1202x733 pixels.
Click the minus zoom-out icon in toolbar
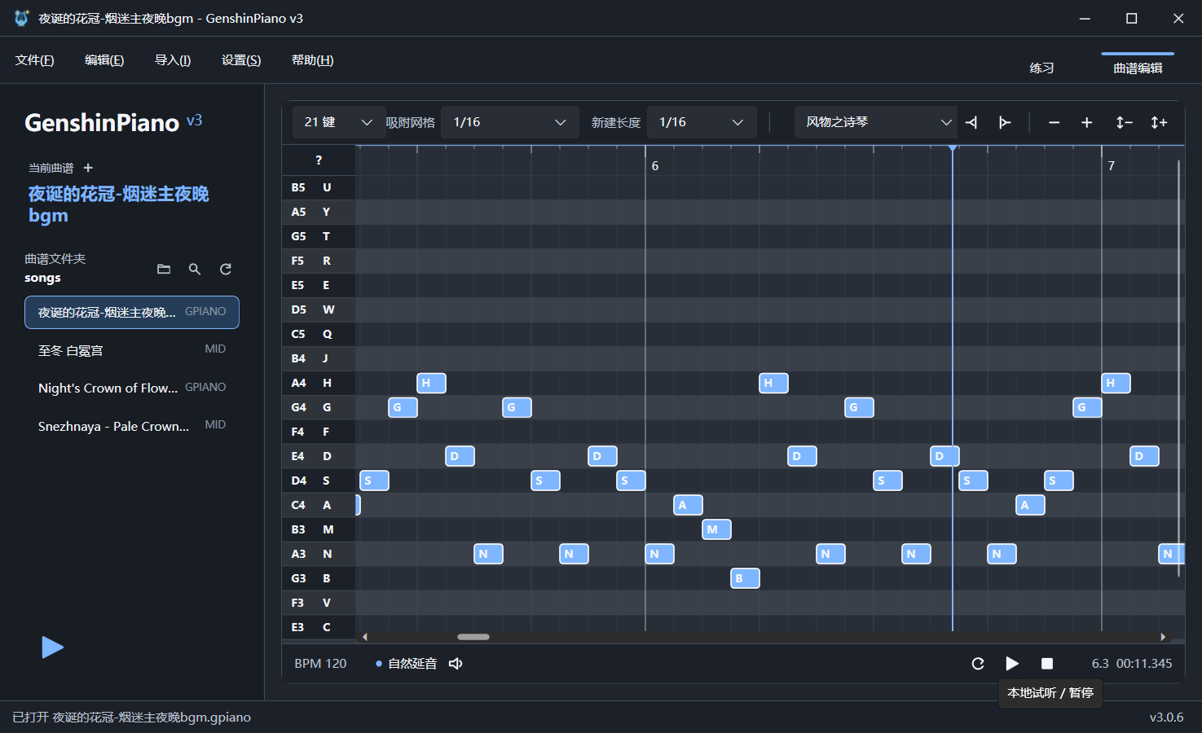click(x=1054, y=122)
